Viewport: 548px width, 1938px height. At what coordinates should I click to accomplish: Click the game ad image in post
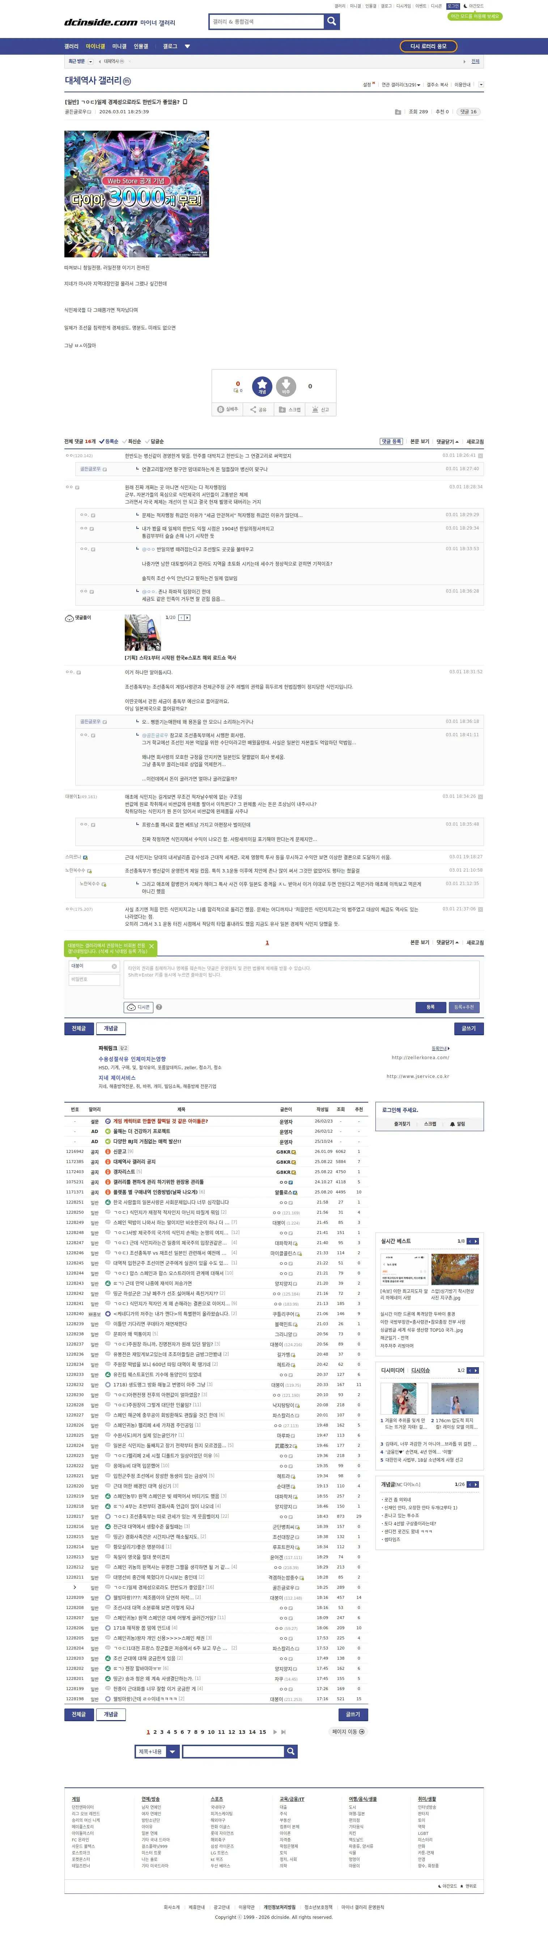(x=137, y=194)
